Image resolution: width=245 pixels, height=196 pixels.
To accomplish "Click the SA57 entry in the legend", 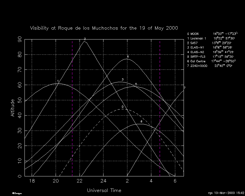I will pyautogui.click(x=210, y=43).
